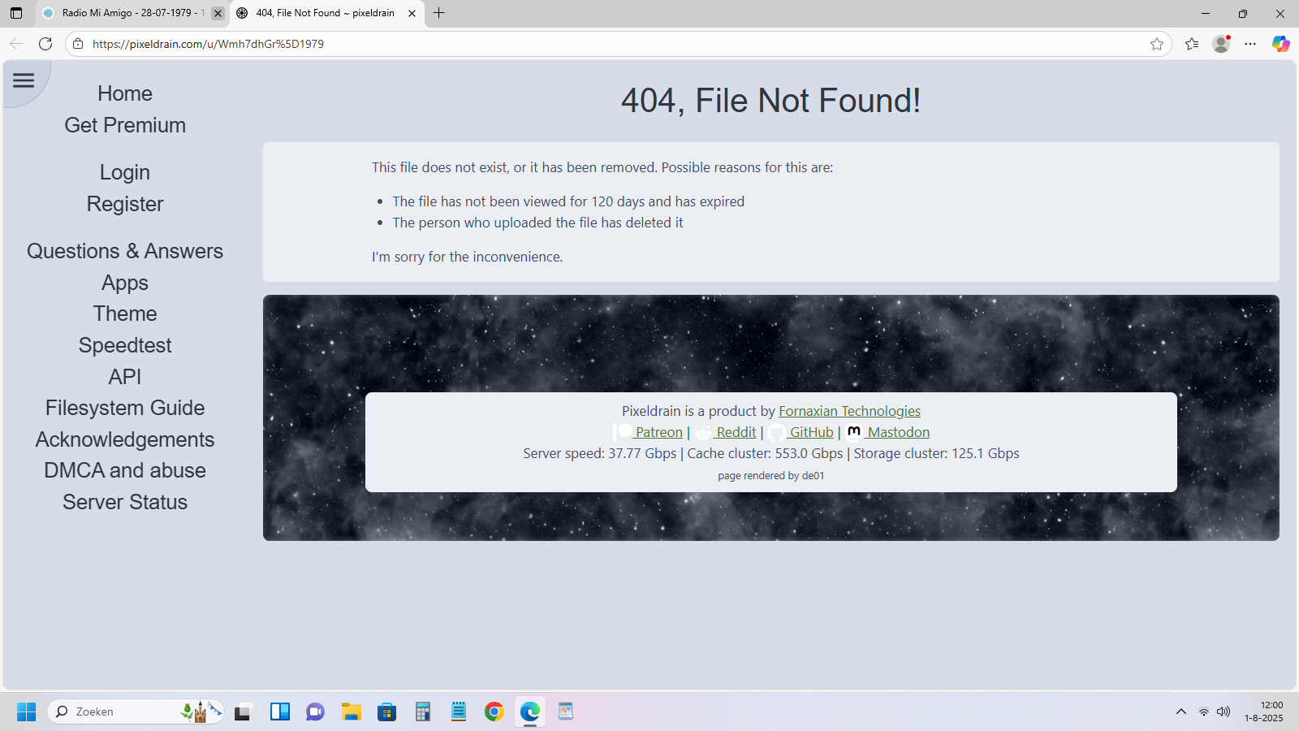
Task: Click the address bar URL field
Action: click(x=568, y=44)
